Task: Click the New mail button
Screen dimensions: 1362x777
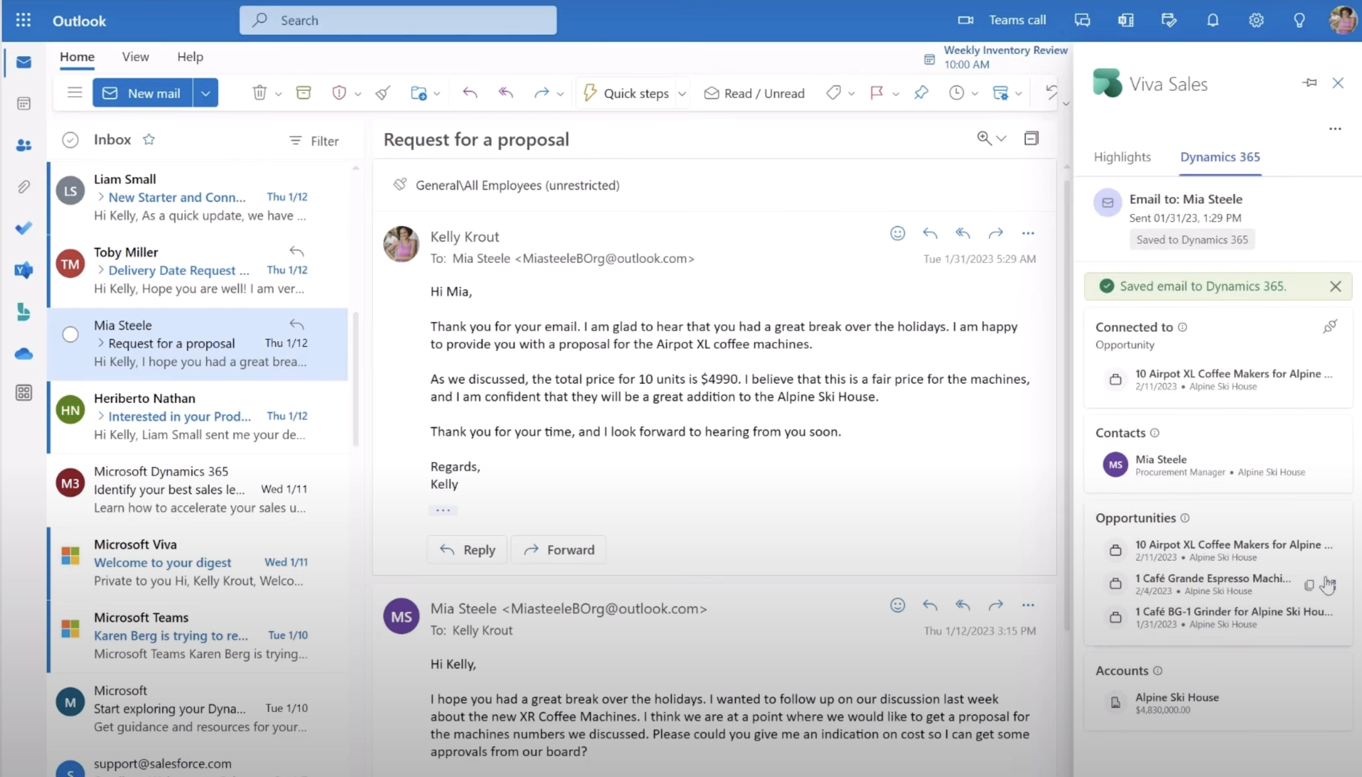Action: coord(143,93)
